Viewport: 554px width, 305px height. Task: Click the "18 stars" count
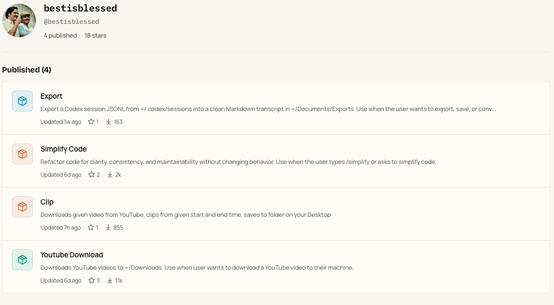95,35
